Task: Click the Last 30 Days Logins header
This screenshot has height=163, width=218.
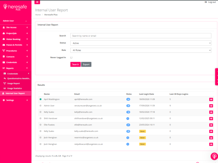Action: click(x=179, y=94)
